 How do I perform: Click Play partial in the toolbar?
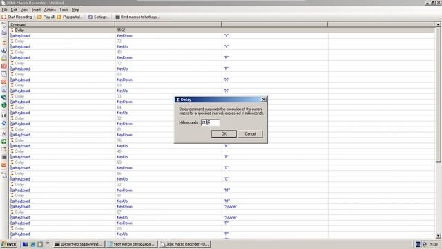pyautogui.click(x=69, y=17)
